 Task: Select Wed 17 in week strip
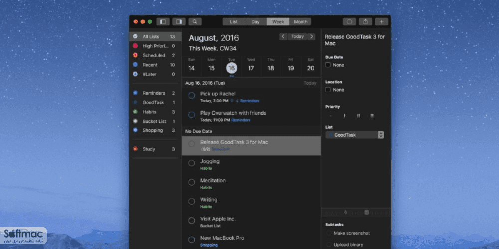251,66
